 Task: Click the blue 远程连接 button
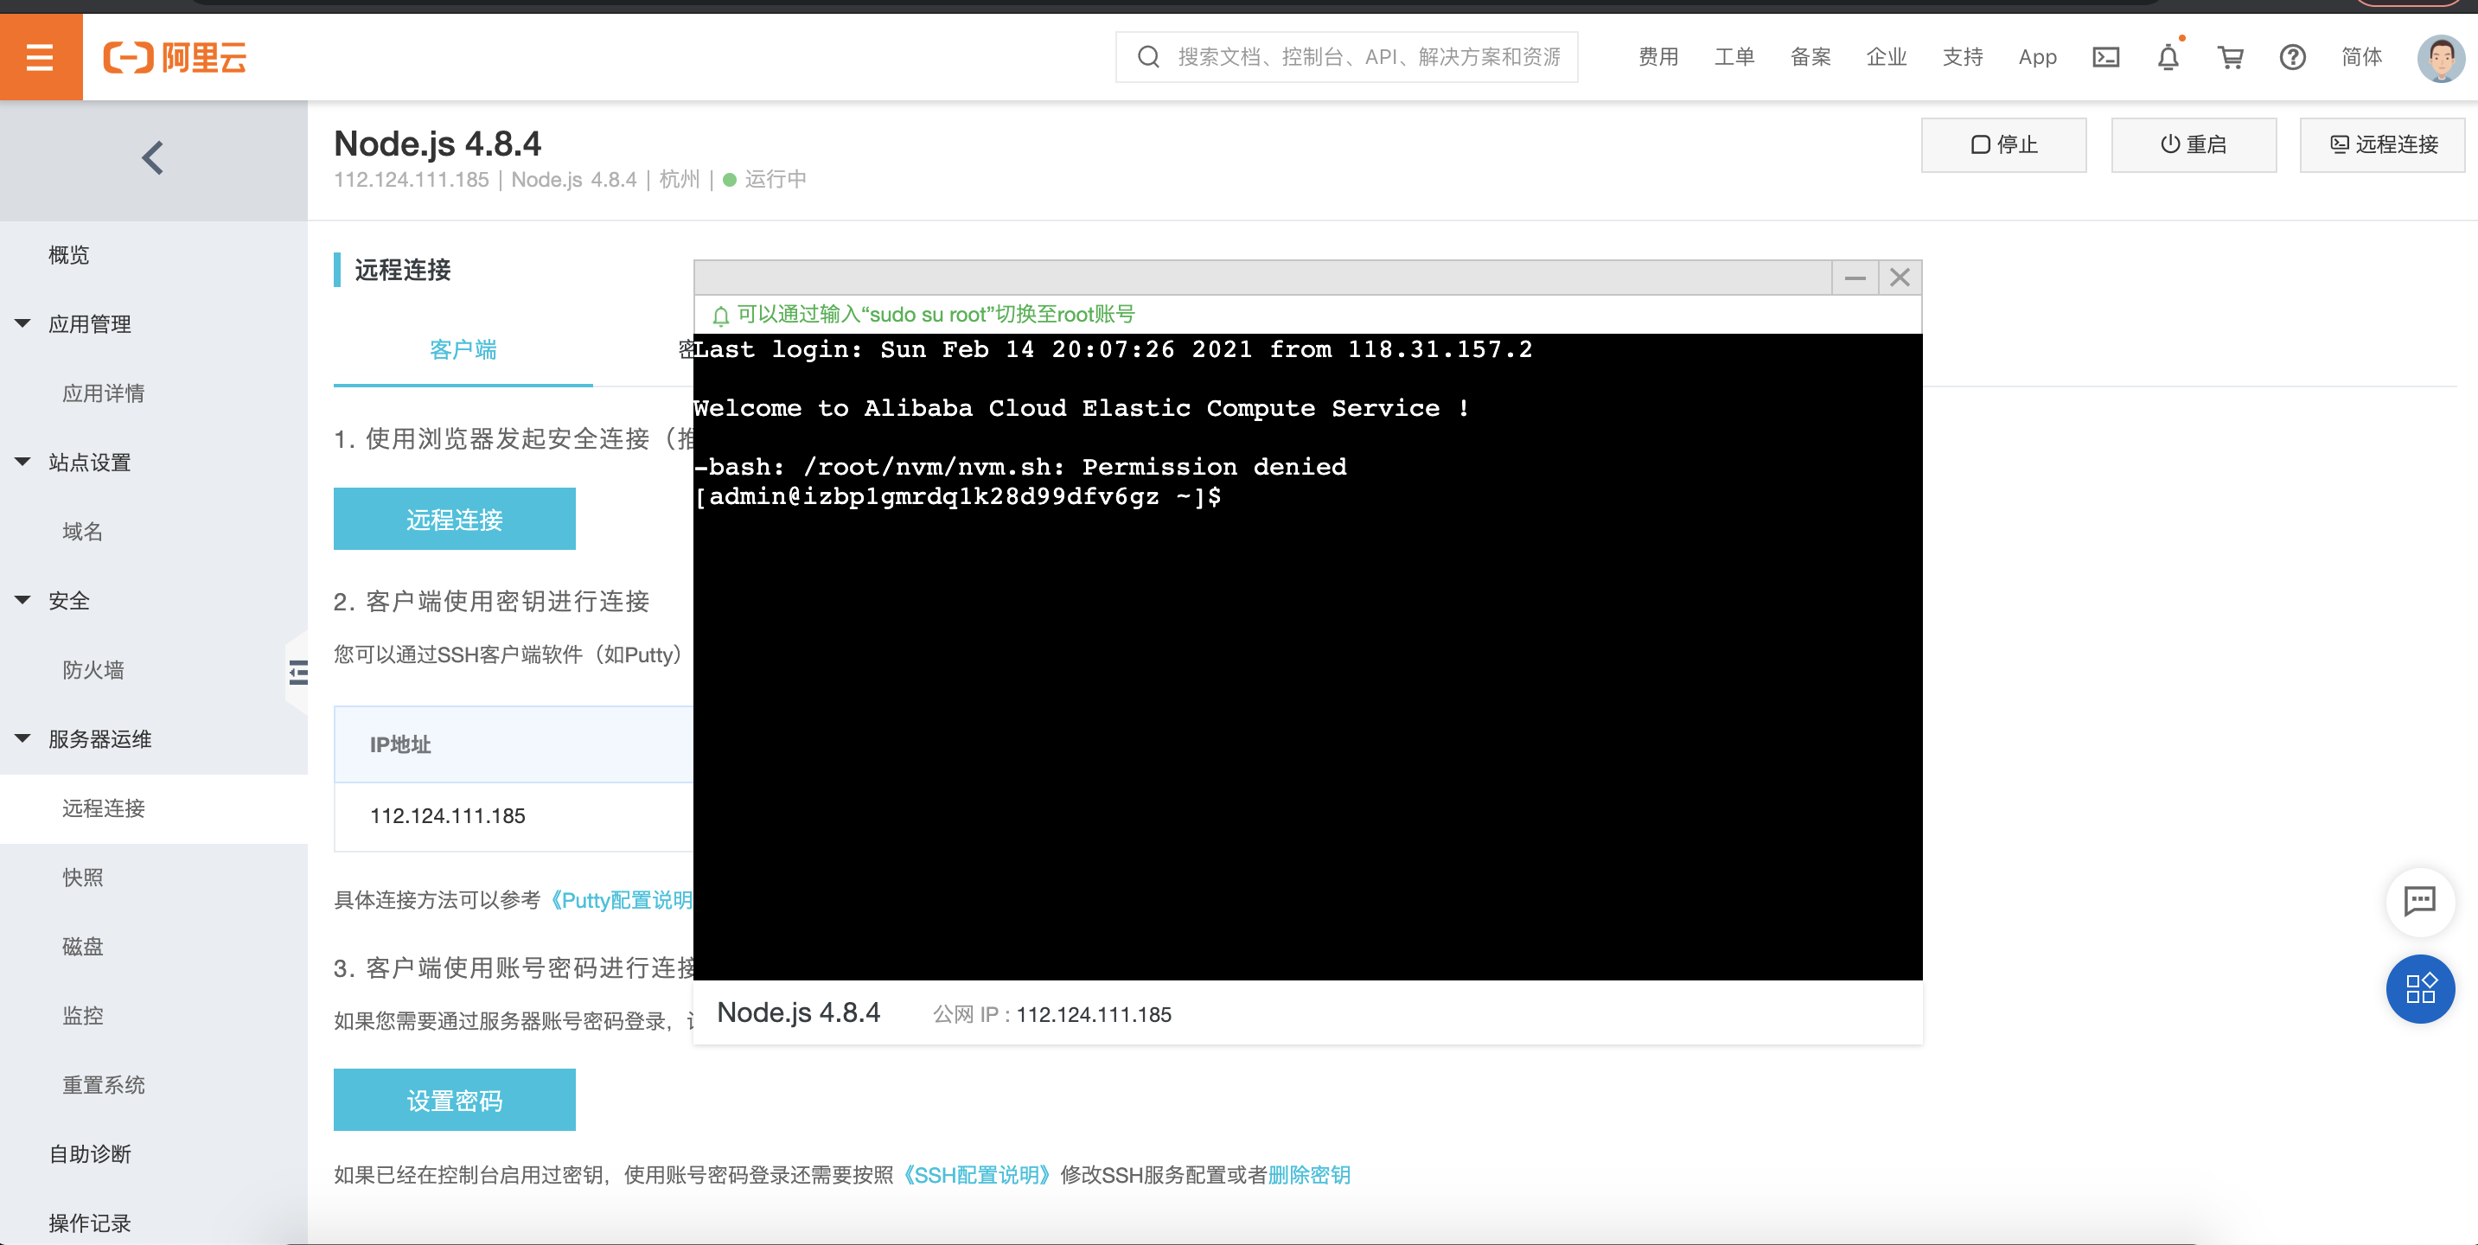coord(454,520)
